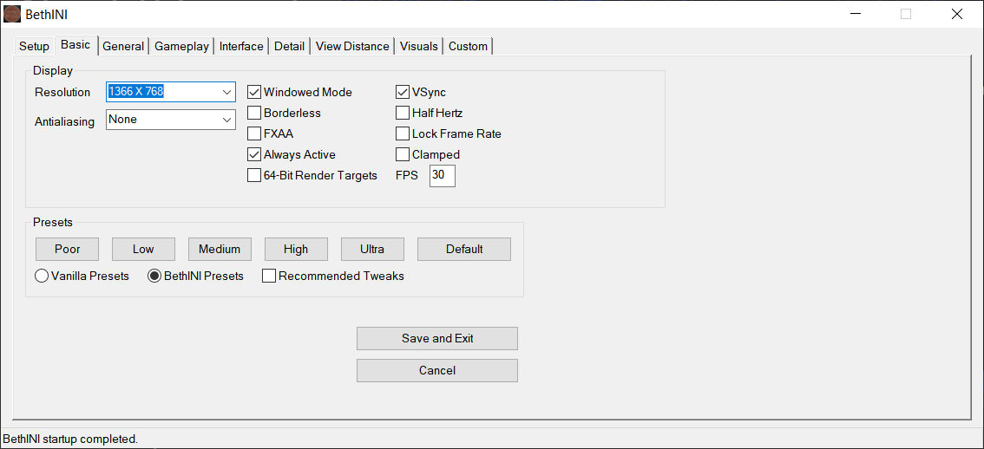Close the BethINI window
The height and width of the screenshot is (449, 984).
coord(956,14)
